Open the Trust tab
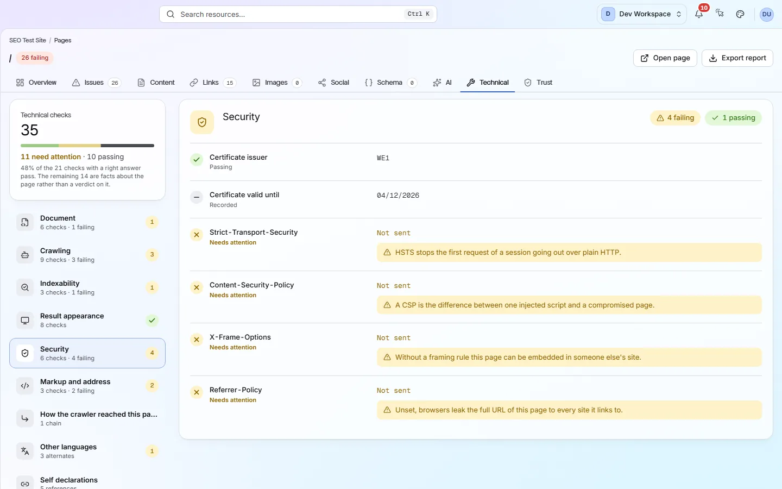The height and width of the screenshot is (489, 782). click(538, 83)
